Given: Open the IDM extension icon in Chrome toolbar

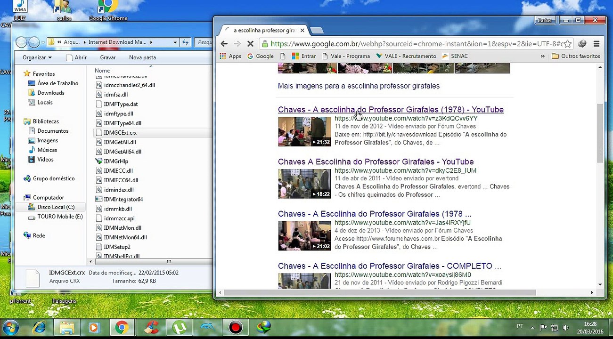Looking at the screenshot, I should (582, 44).
